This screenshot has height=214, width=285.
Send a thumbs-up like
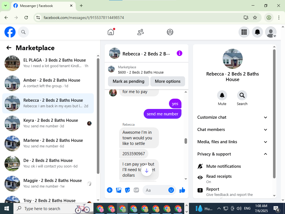click(x=182, y=190)
